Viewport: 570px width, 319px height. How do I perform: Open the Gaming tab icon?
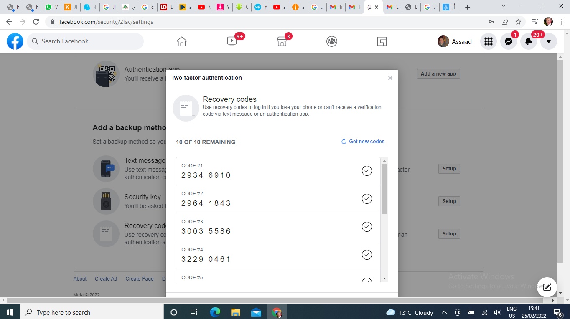[x=382, y=41]
